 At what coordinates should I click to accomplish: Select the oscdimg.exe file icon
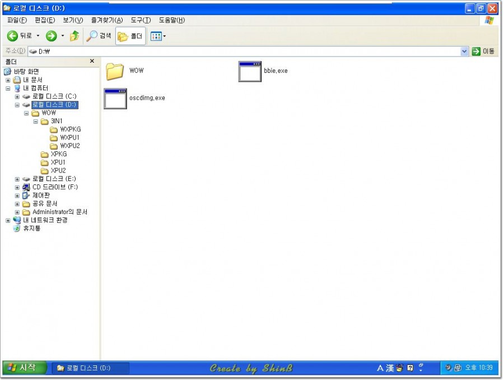115,99
